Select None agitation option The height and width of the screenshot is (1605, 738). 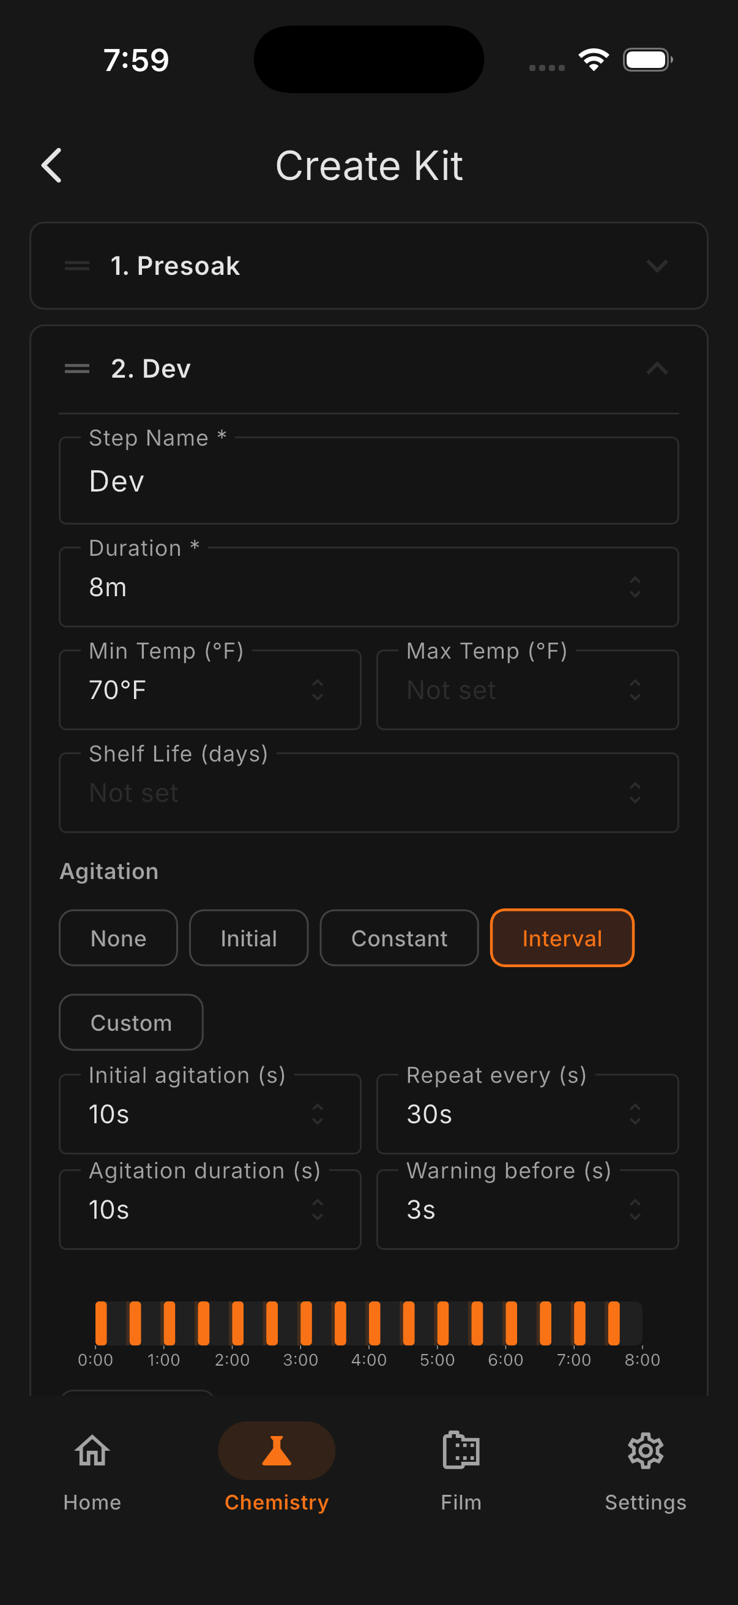(x=118, y=938)
